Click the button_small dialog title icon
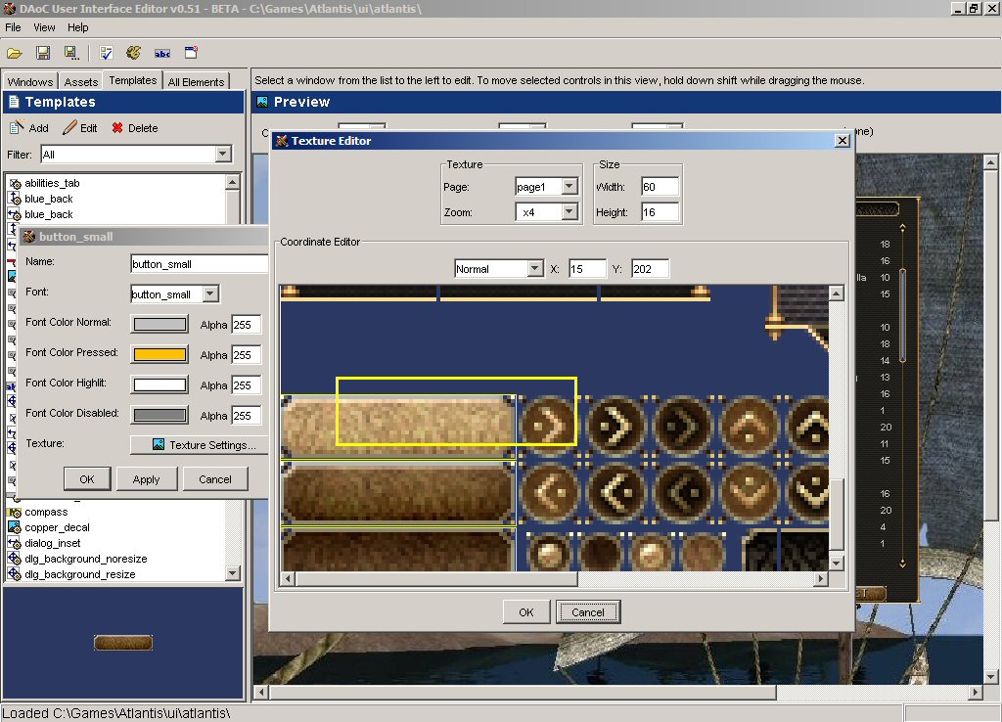 [x=29, y=237]
